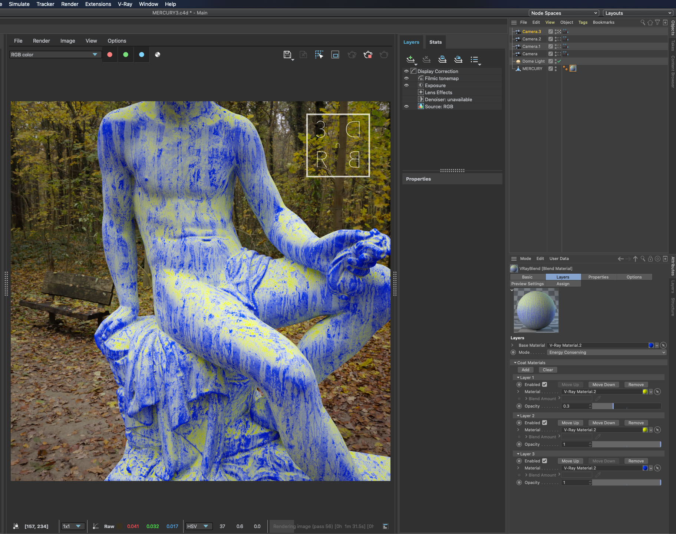This screenshot has height=534, width=676.
Task: Hide the Filmic tonemap layer via eye icon
Action: pyautogui.click(x=406, y=78)
